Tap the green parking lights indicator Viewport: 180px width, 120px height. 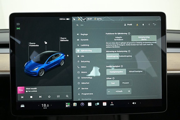pos(18,29)
